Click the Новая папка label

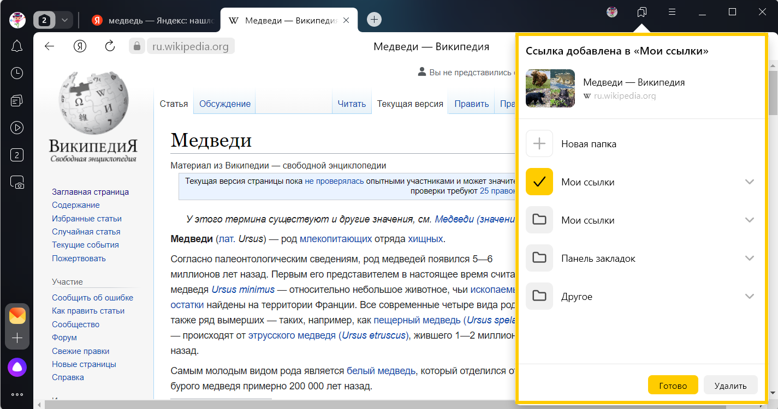click(589, 144)
